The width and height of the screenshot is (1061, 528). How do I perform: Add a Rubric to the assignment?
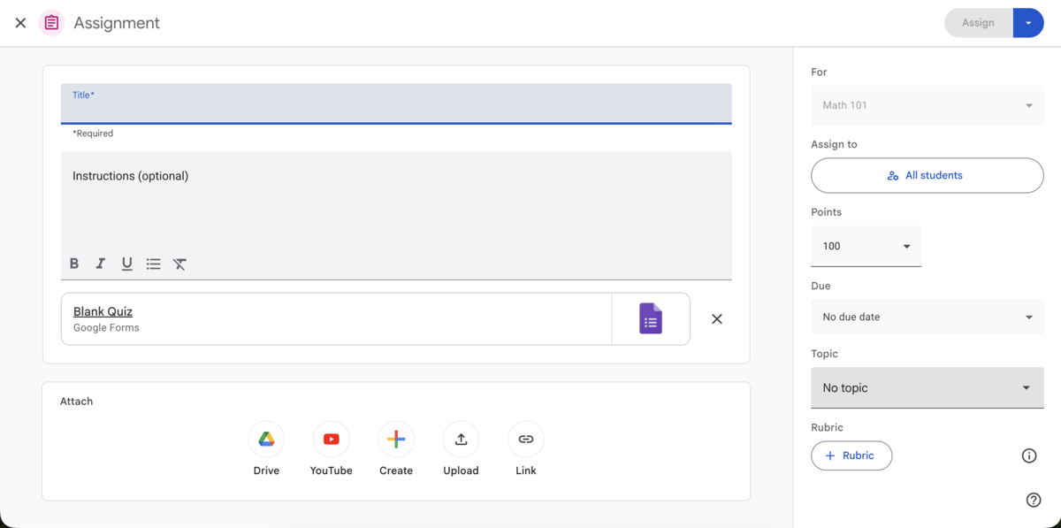click(x=851, y=455)
